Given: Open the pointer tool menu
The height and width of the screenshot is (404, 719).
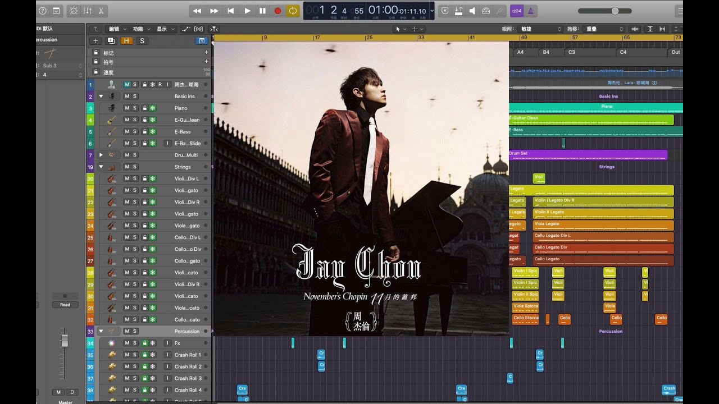Looking at the screenshot, I should (x=400, y=29).
